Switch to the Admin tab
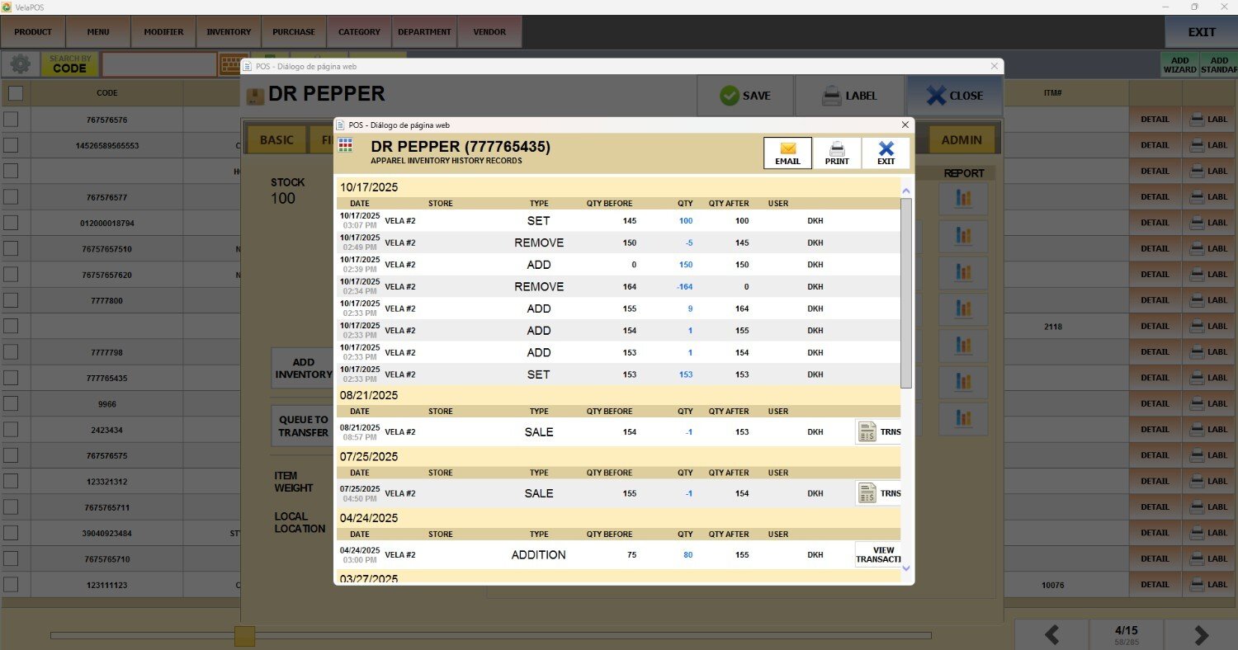Viewport: 1238px width, 650px height. pyautogui.click(x=962, y=140)
